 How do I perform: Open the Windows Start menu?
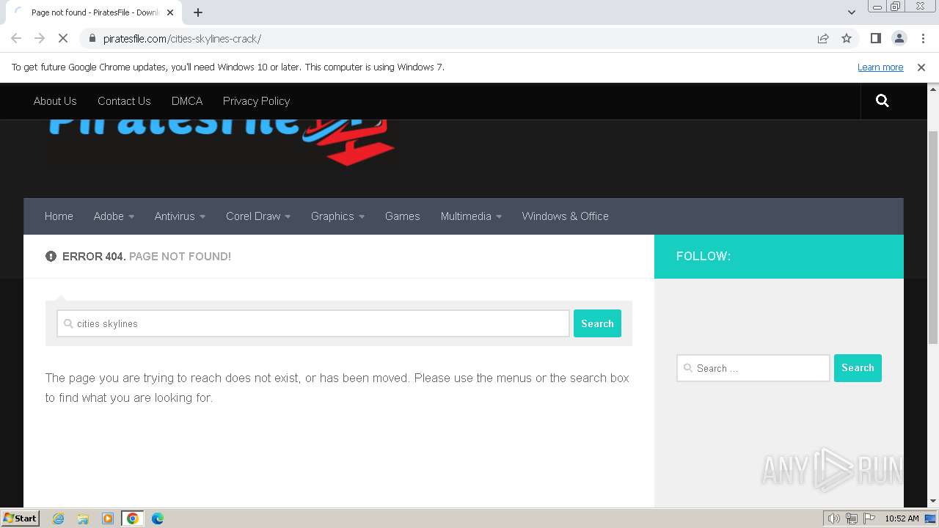pyautogui.click(x=20, y=518)
